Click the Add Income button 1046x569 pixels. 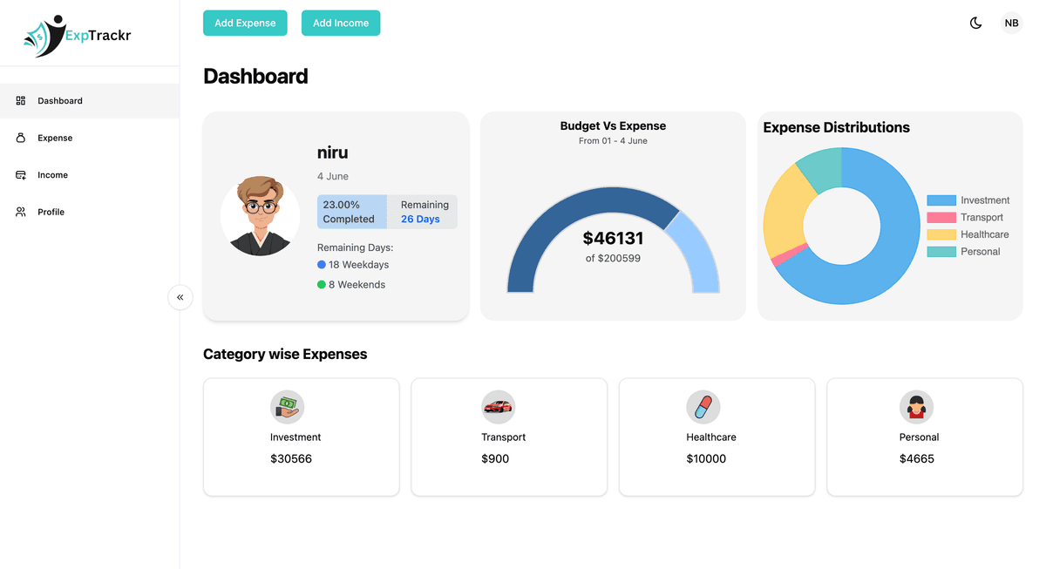[341, 23]
